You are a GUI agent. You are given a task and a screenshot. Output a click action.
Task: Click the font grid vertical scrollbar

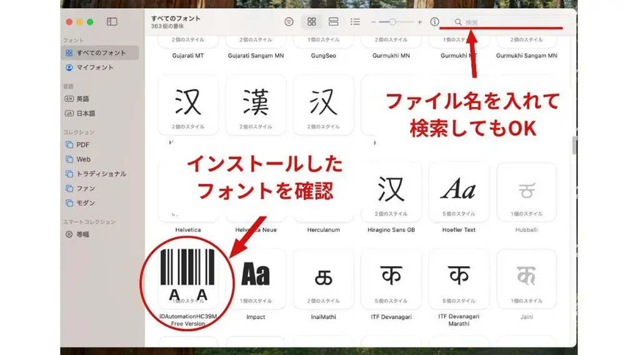574,146
